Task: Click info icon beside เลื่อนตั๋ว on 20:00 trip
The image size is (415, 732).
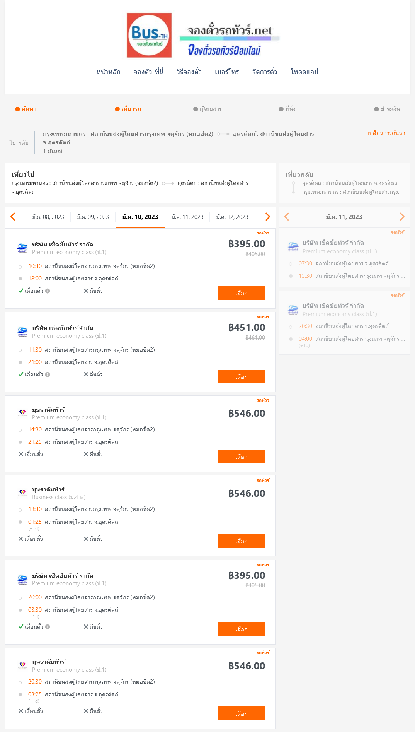Action: click(48, 627)
